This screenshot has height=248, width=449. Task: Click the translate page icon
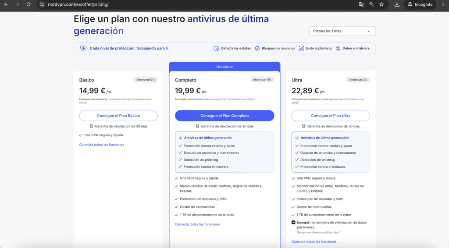click(361, 4)
